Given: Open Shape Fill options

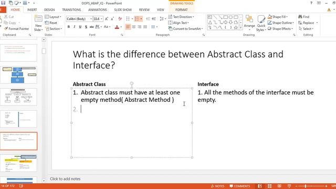Looking at the screenshot, I should [x=278, y=17].
